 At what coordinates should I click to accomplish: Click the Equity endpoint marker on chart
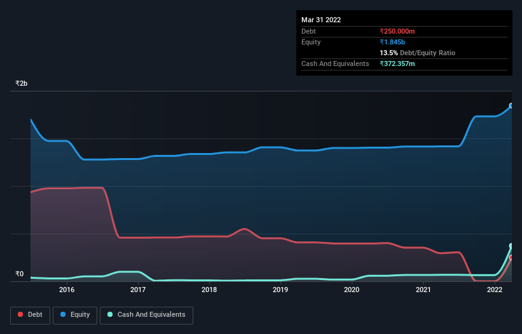click(x=511, y=105)
